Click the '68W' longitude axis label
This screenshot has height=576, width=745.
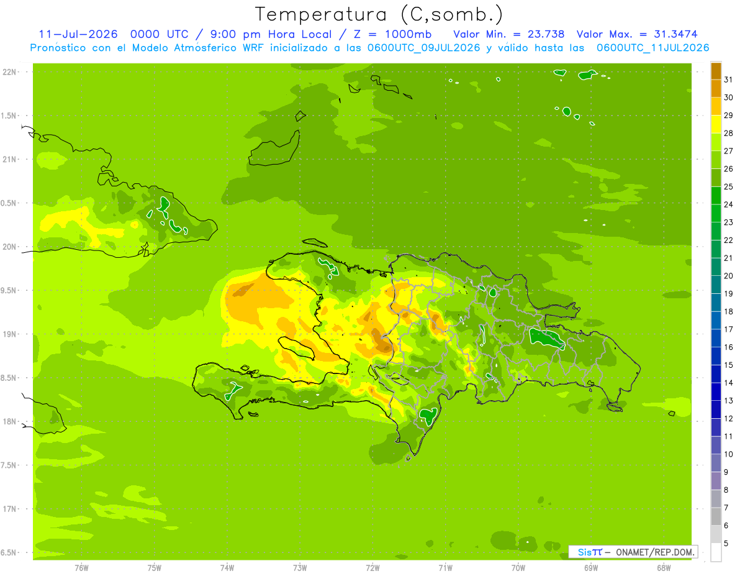click(x=664, y=568)
